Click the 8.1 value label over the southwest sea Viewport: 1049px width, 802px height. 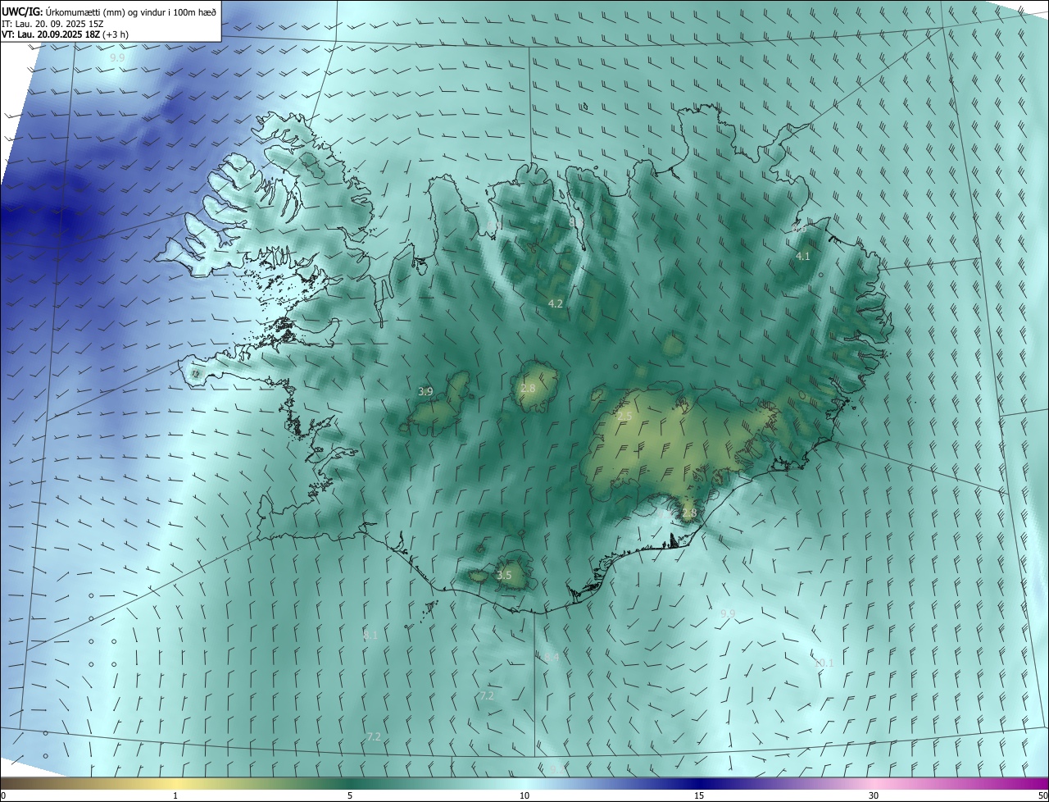click(370, 636)
